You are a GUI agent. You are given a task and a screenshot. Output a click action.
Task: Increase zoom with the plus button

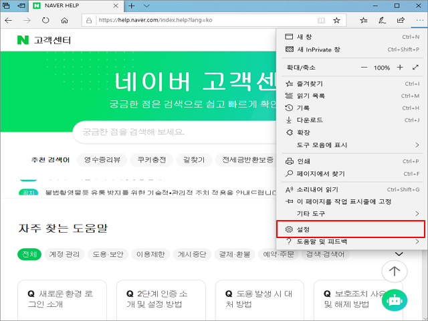[400, 68]
